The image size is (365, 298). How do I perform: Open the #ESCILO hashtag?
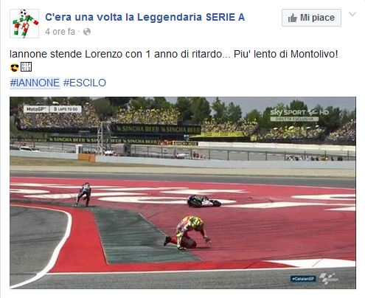pyautogui.click(x=85, y=83)
